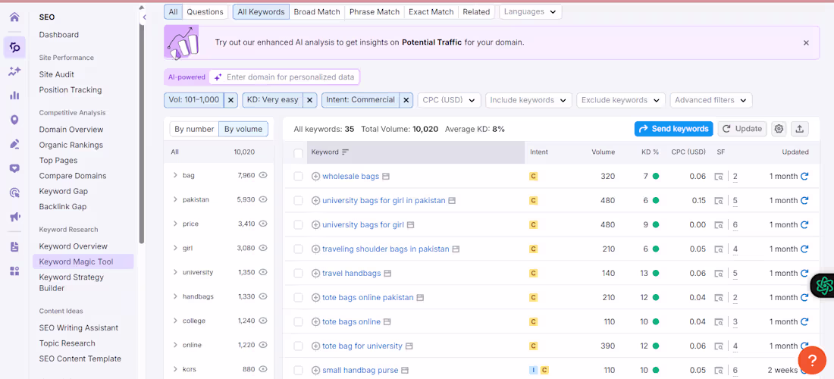
Task: Toggle eye icon for pakistan group
Action: (x=263, y=199)
